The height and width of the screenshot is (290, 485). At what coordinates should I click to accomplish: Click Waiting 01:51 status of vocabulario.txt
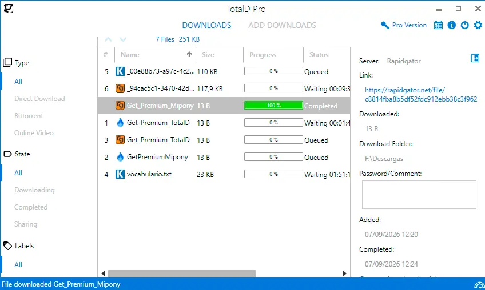point(327,175)
